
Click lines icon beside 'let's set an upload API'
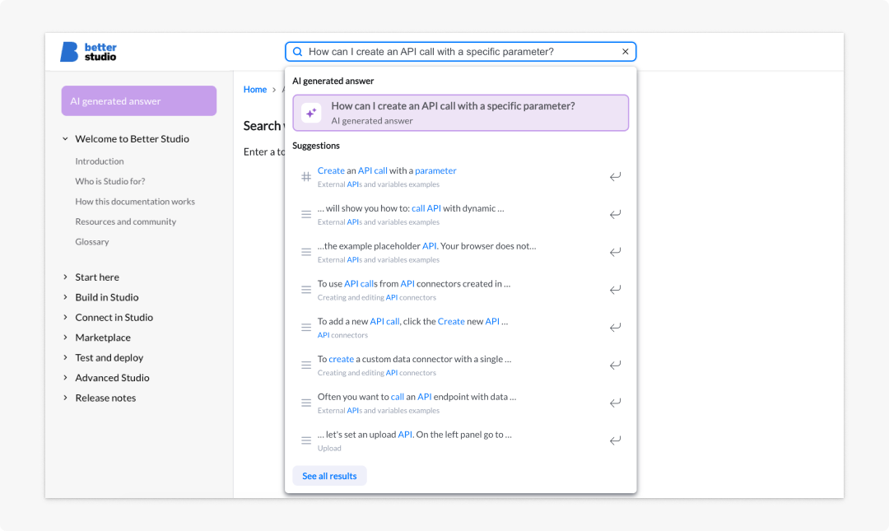coord(306,440)
